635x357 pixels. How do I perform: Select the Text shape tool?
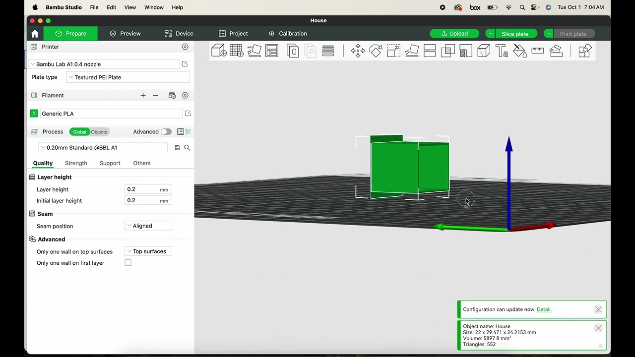[502, 51]
